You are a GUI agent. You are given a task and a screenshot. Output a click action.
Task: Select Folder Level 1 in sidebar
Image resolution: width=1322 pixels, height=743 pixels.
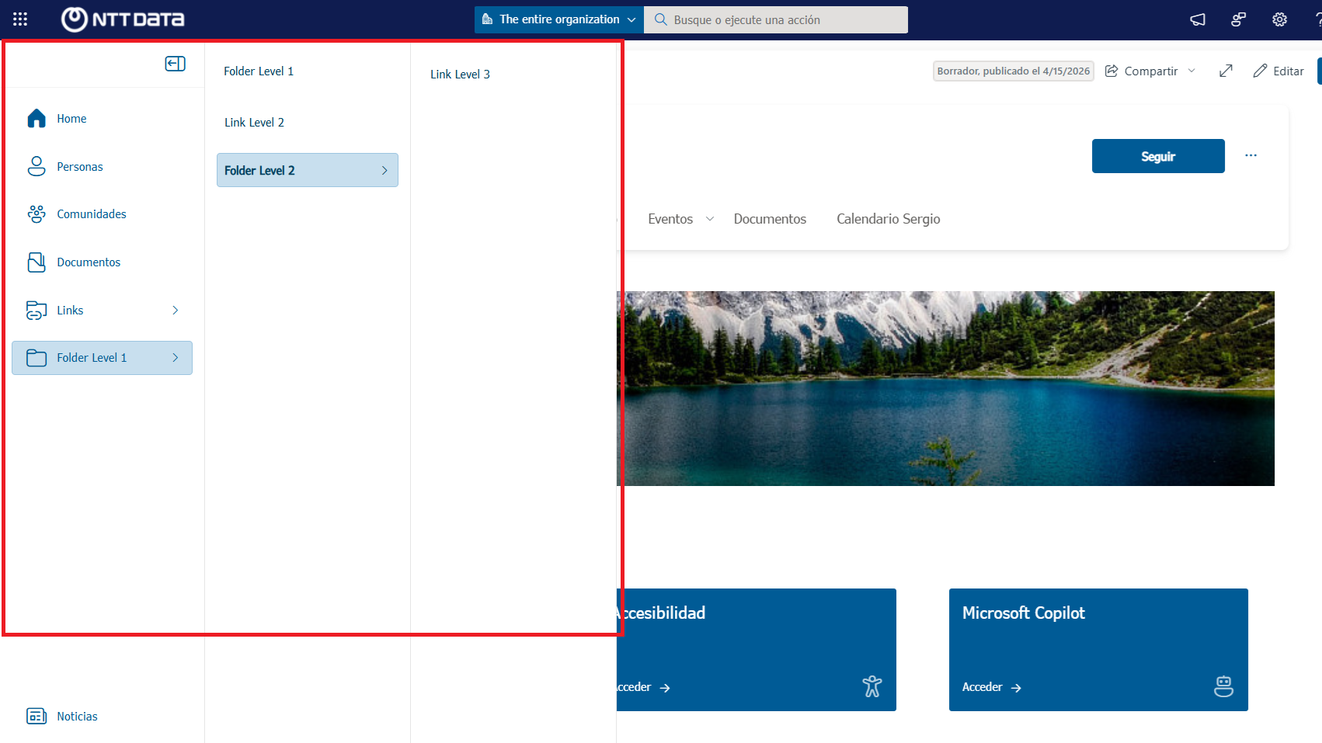point(102,358)
